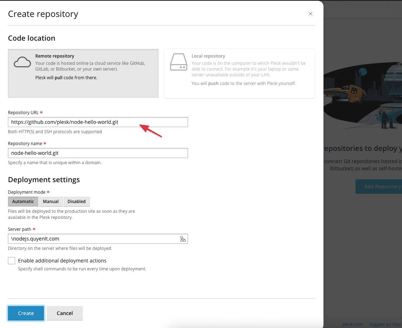Click the cloud icon for Remote repository
Viewport: 402px width, 328px height.
pyautogui.click(x=22, y=62)
